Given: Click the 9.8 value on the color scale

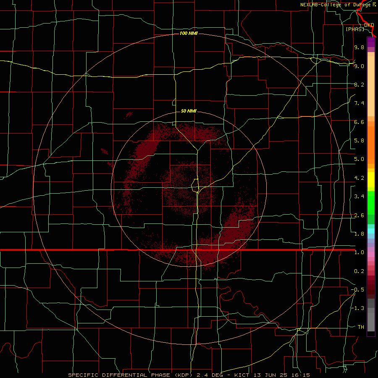Looking at the screenshot, I should coord(359,47).
